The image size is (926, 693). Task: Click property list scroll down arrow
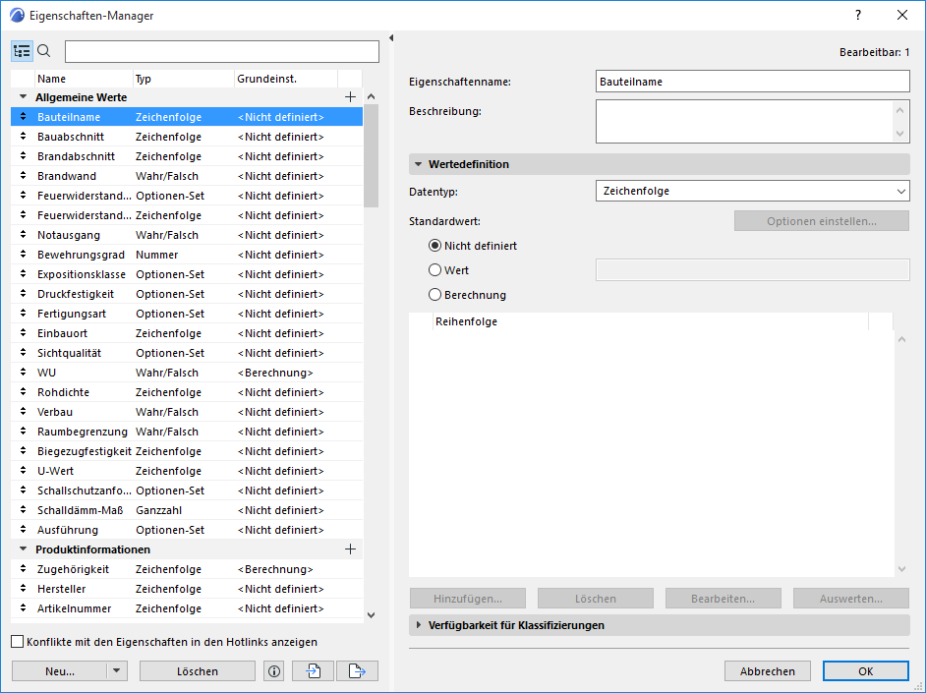371,615
